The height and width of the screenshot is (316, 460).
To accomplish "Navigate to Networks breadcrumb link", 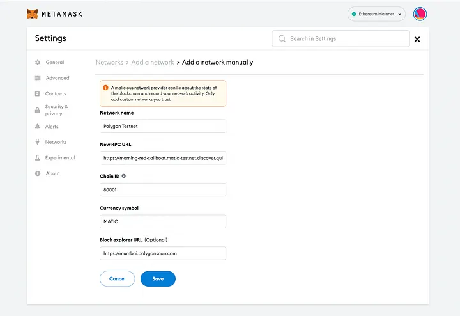I will (x=109, y=63).
